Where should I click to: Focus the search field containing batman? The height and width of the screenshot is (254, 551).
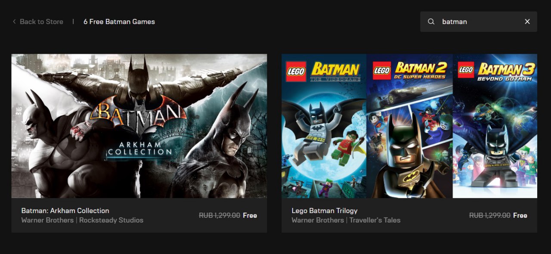(478, 22)
